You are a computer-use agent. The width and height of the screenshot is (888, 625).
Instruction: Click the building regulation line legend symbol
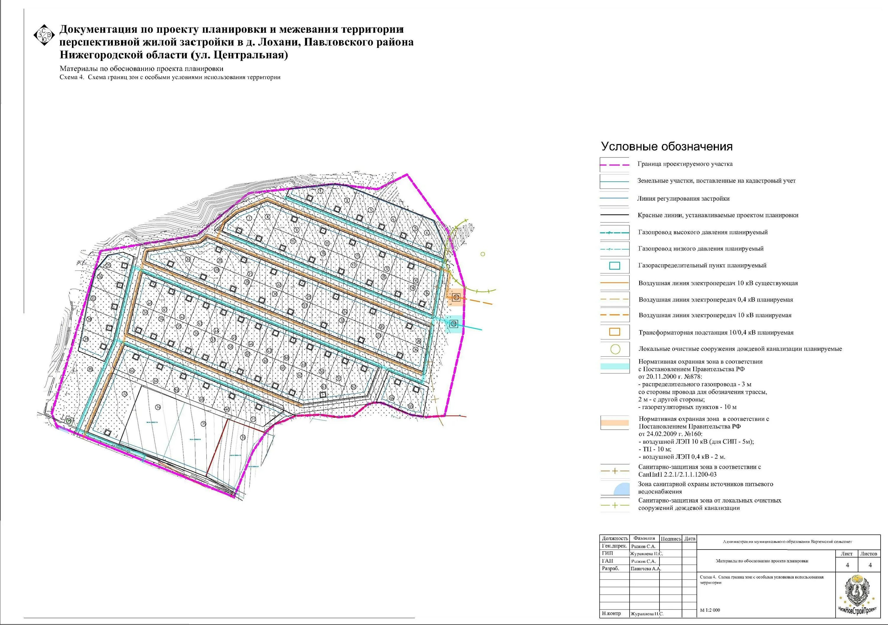tap(614, 198)
